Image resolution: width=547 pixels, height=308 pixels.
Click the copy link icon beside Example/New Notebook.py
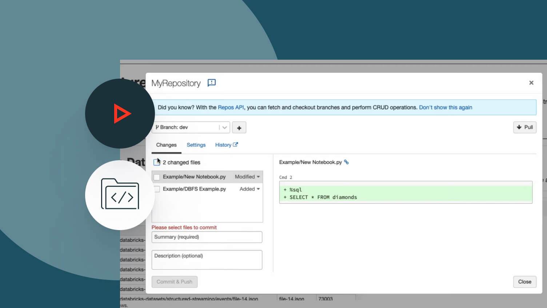346,162
